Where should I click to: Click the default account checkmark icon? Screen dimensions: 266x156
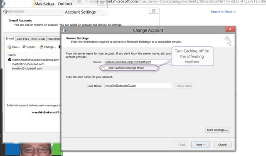click(x=10, y=60)
